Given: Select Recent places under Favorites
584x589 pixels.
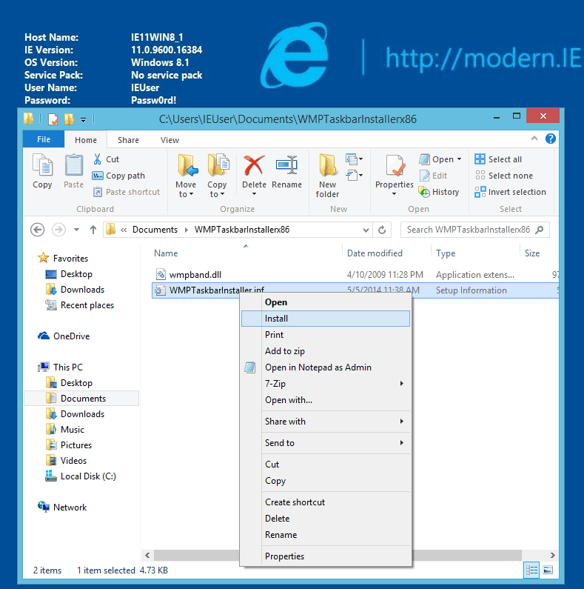Looking at the screenshot, I should pyautogui.click(x=79, y=305).
